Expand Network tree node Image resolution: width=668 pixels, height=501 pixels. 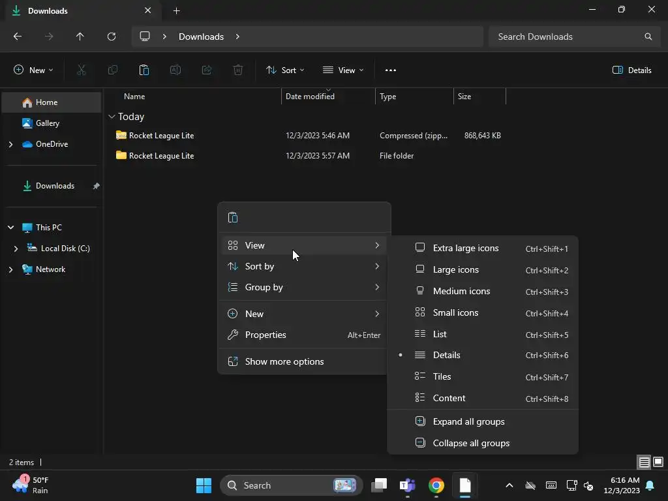click(x=10, y=269)
